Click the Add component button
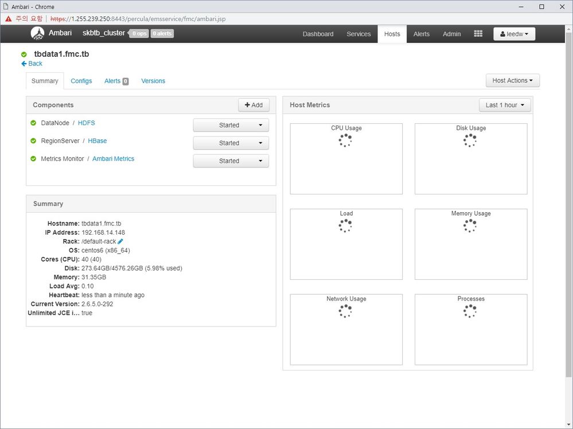The height and width of the screenshot is (429, 573). click(254, 105)
